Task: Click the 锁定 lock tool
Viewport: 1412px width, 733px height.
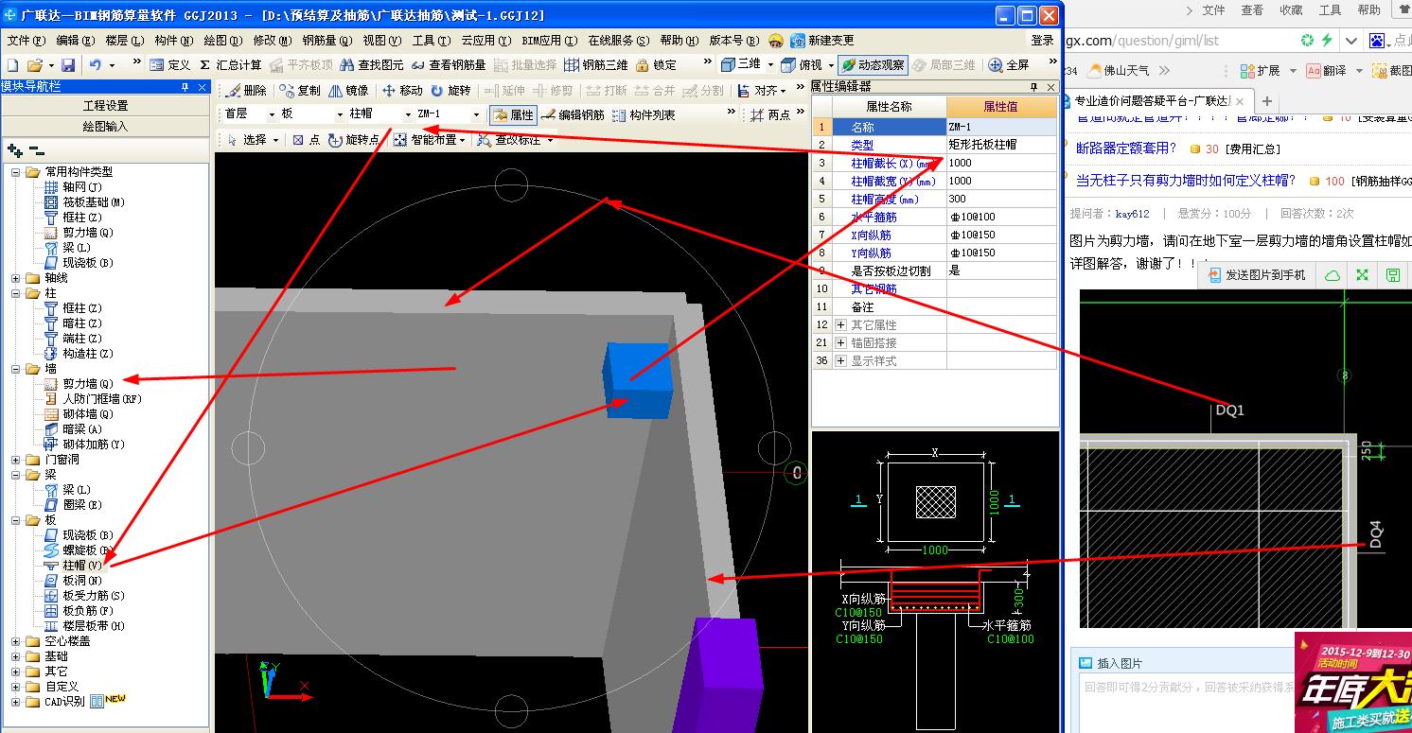Action: coord(657,65)
